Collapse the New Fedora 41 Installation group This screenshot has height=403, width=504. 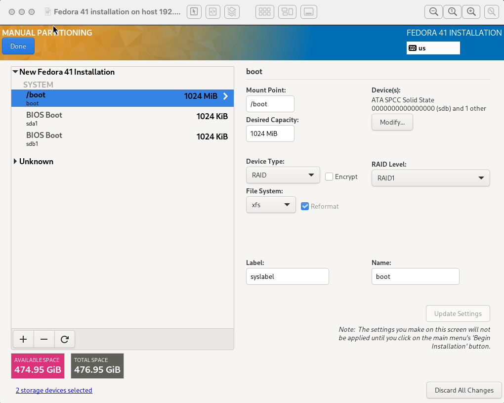pos(15,72)
